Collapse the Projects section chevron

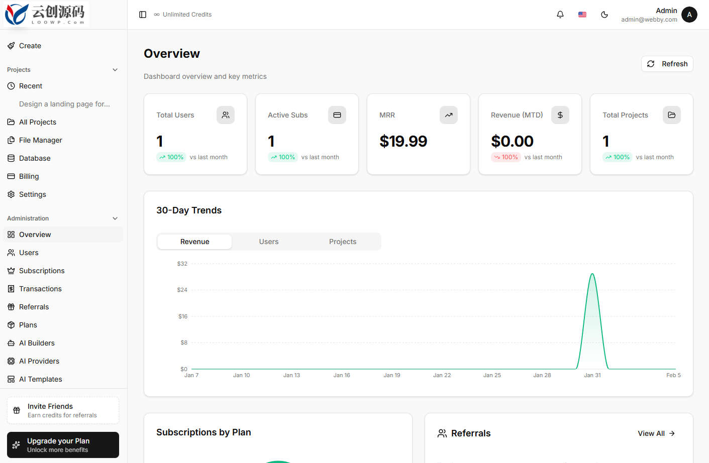point(115,70)
